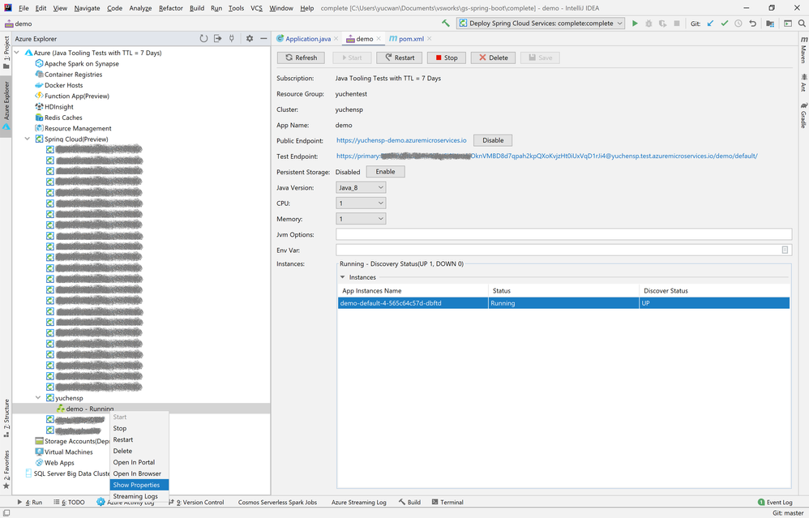The image size is (809, 518).
Task: Open the Ant tool window
Action: click(803, 83)
